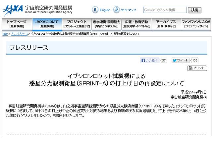Click the プリント print button

197,68
